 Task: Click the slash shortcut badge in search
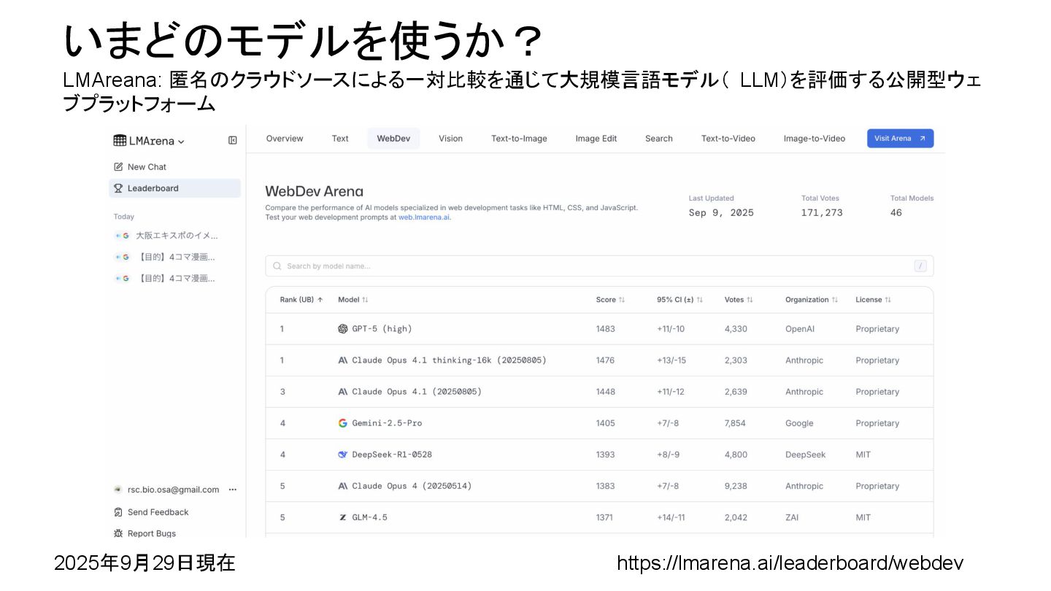[920, 266]
